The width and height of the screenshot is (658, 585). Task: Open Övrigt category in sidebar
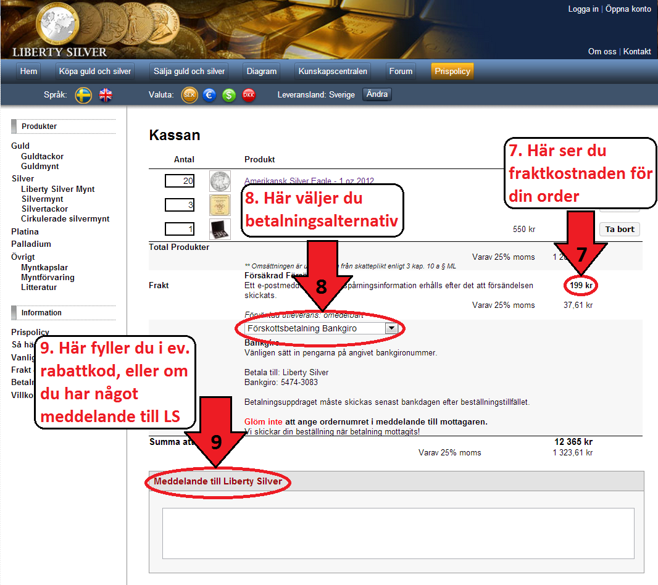coord(23,257)
